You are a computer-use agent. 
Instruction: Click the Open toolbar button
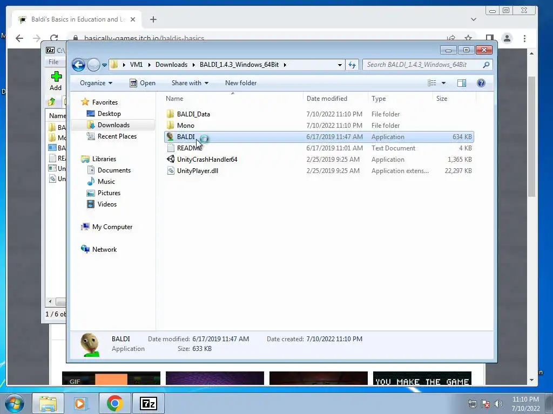click(x=143, y=83)
